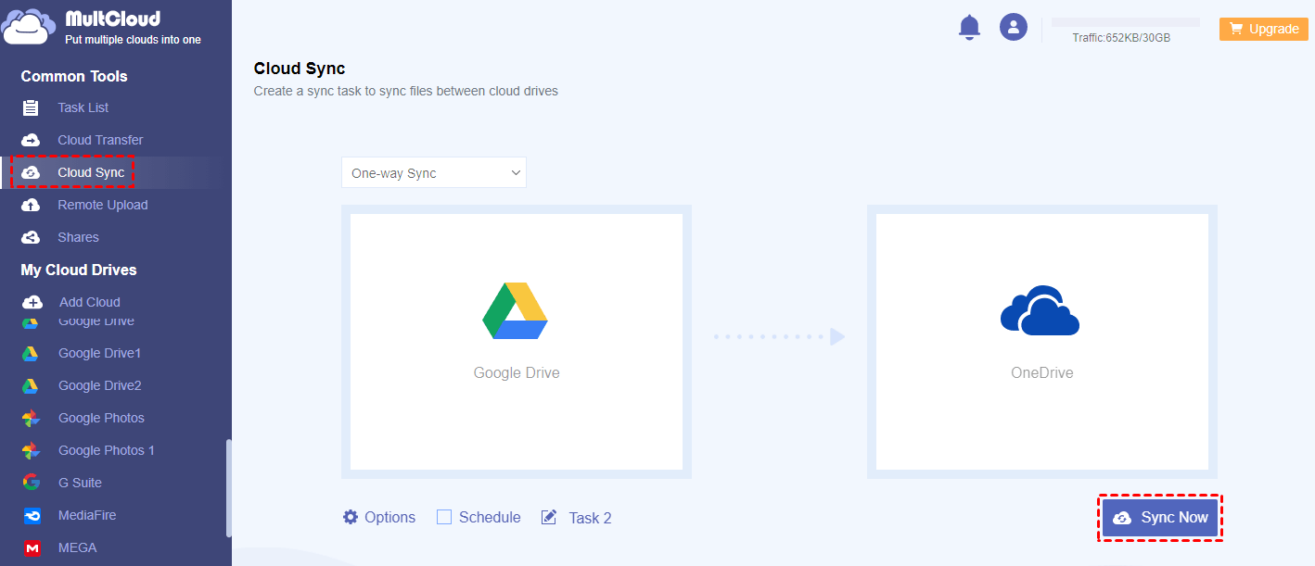Screen dimensions: 1315x566
Task: Click the Task List clipboard icon
Action: (31, 107)
